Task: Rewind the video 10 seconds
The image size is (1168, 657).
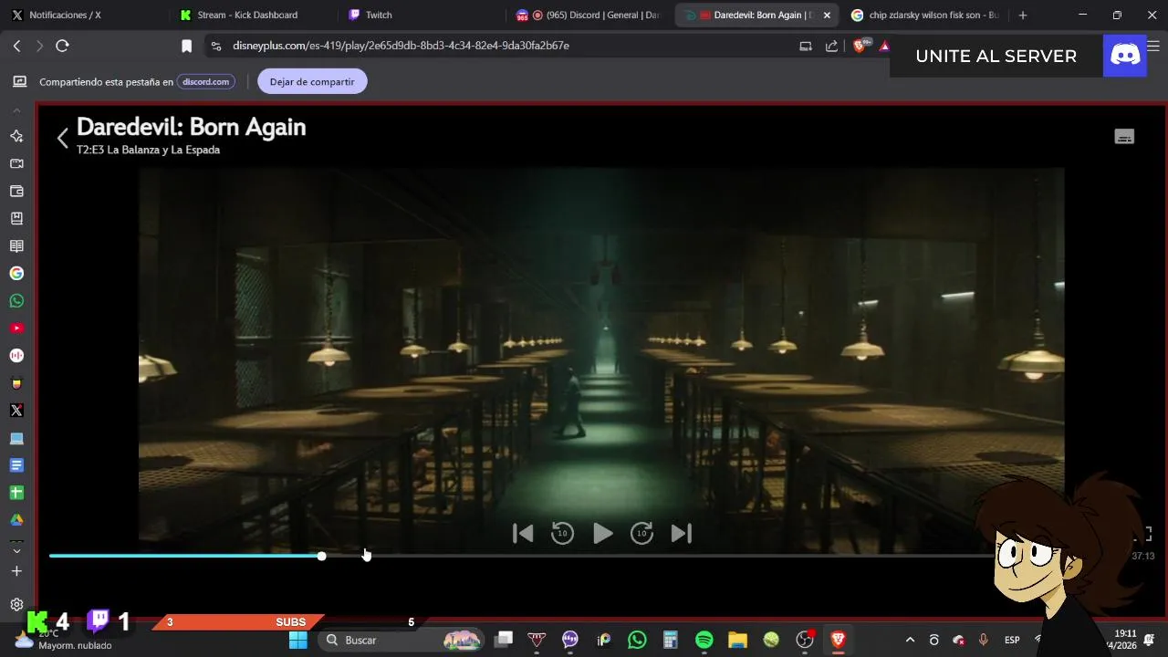Action: tap(562, 533)
